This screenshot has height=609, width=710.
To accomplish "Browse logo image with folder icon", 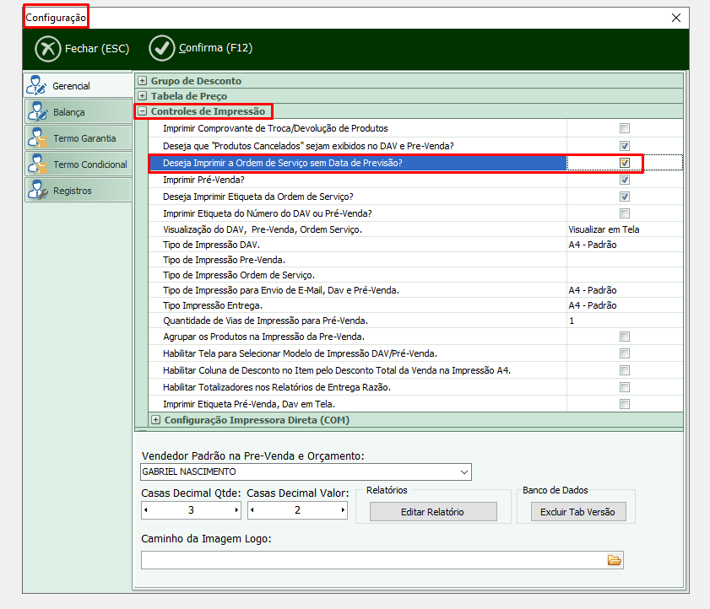I will click(615, 560).
